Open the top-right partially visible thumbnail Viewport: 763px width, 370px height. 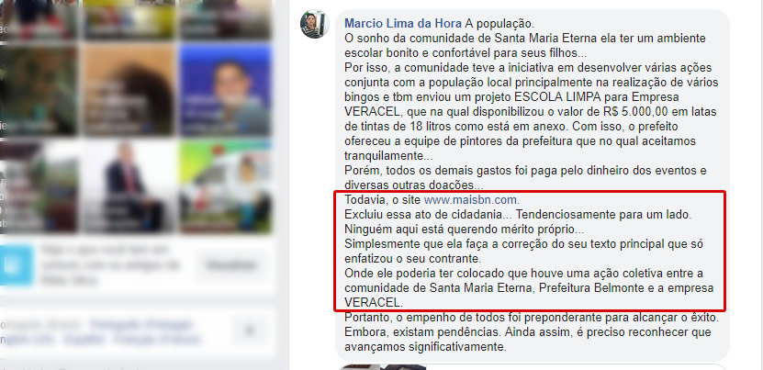click(225, 19)
